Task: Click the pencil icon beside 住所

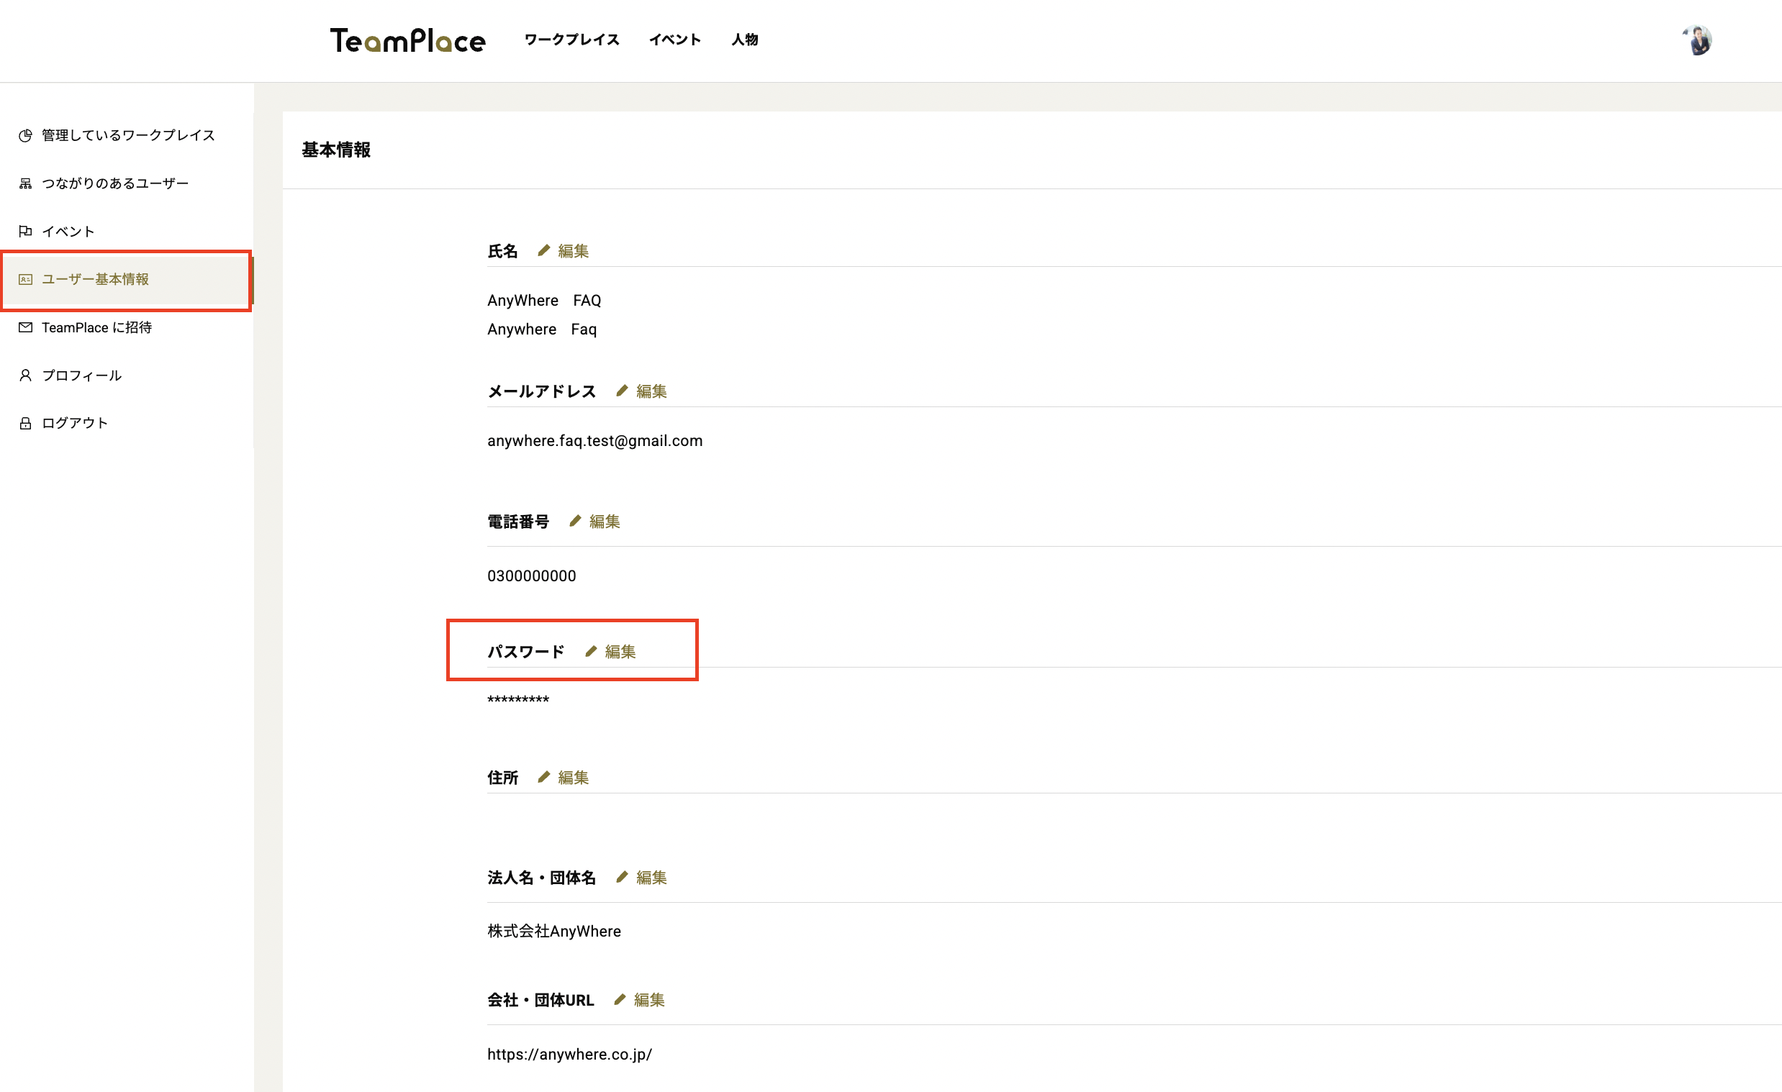Action: coord(544,777)
